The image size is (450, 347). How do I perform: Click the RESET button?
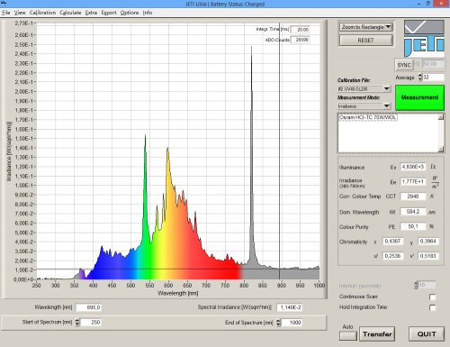point(366,41)
